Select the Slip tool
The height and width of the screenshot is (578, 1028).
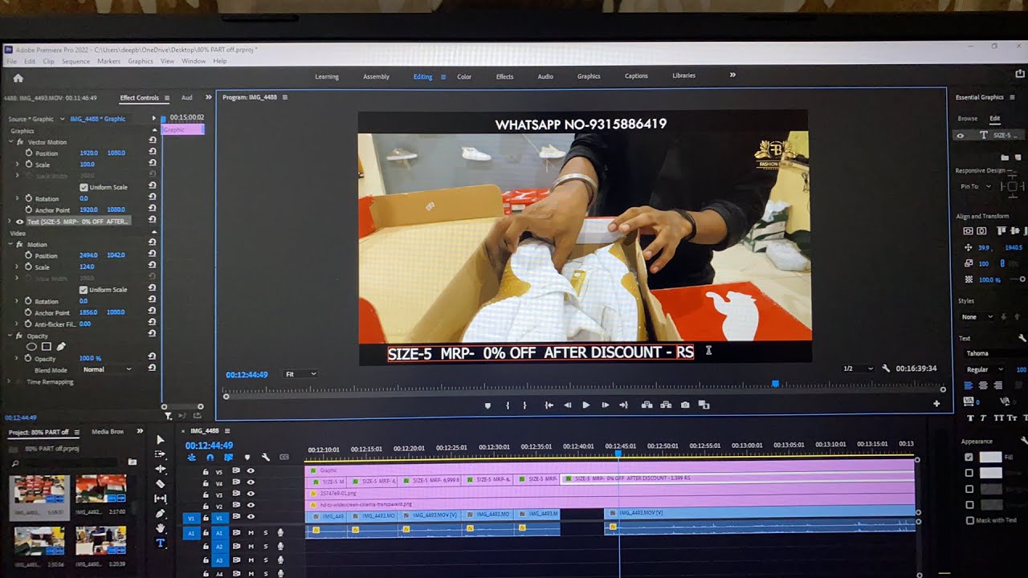(x=160, y=499)
